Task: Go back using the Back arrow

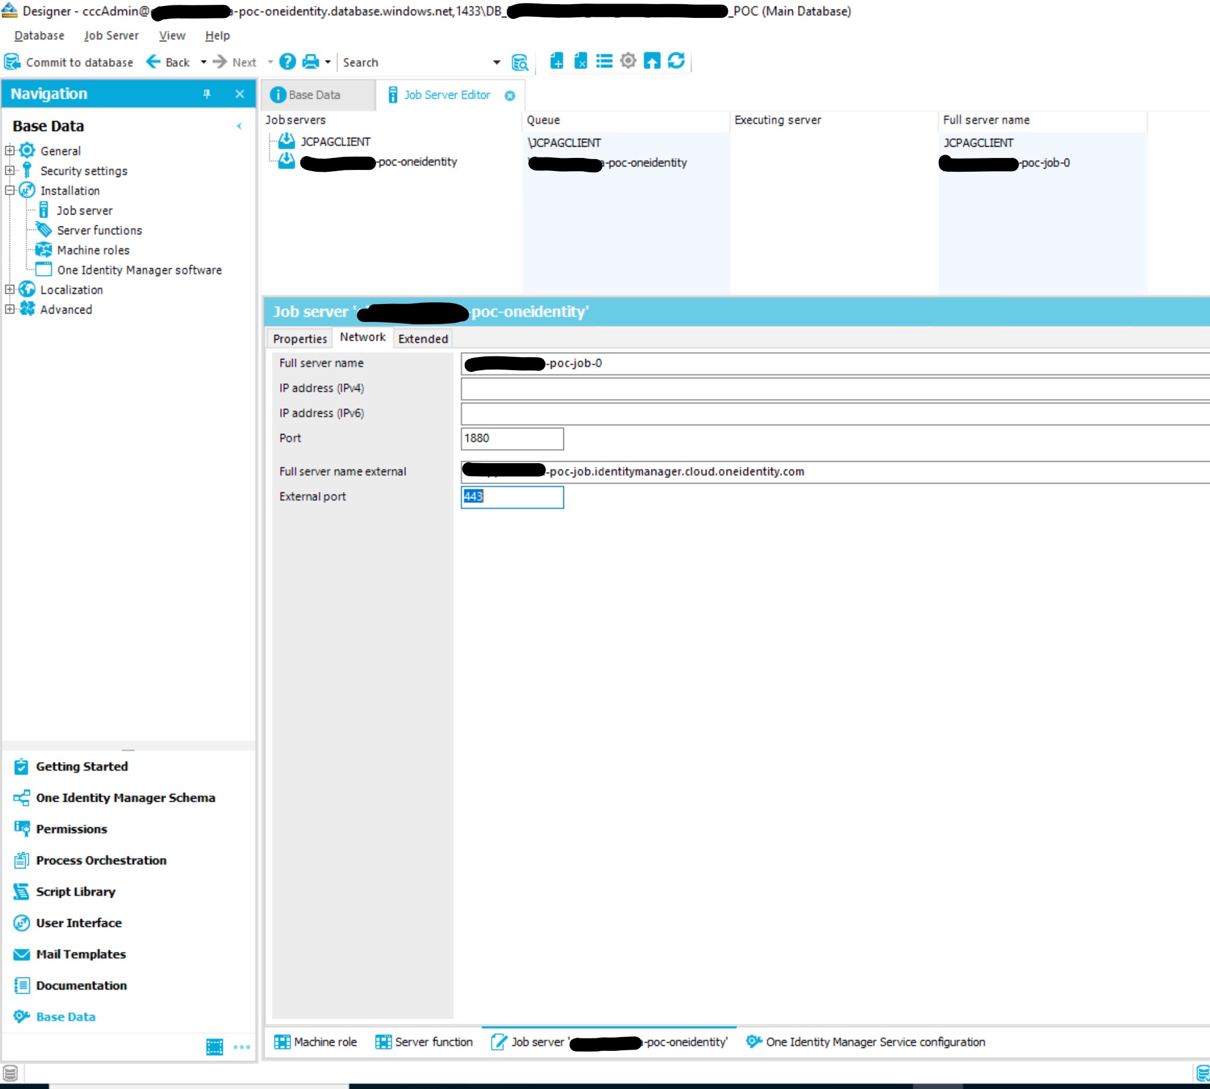Action: click(x=168, y=62)
